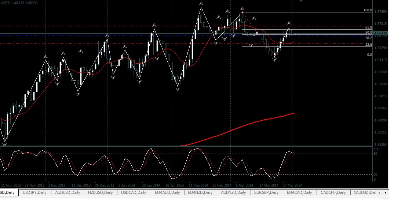Open the AUDUSD,Daily chart tab

click(x=68, y=192)
